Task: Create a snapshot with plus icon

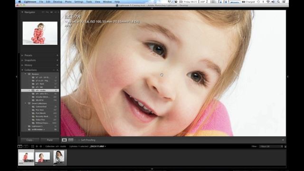Action: coord(57,60)
